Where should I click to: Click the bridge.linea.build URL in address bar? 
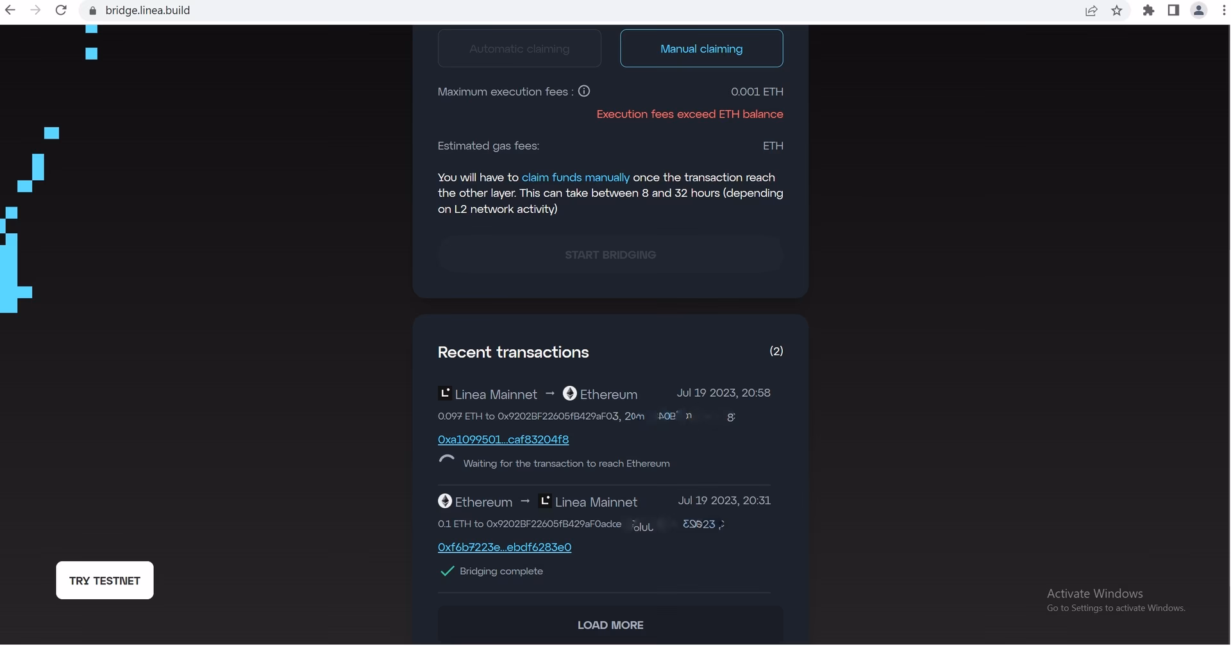click(x=147, y=10)
